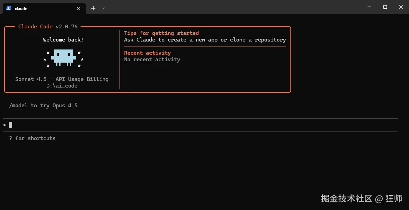Click 'Tips for getting started' heading
409x210 pixels.
pyautogui.click(x=161, y=33)
